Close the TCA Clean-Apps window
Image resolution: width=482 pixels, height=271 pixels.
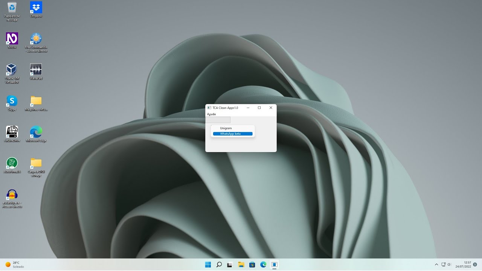click(271, 108)
